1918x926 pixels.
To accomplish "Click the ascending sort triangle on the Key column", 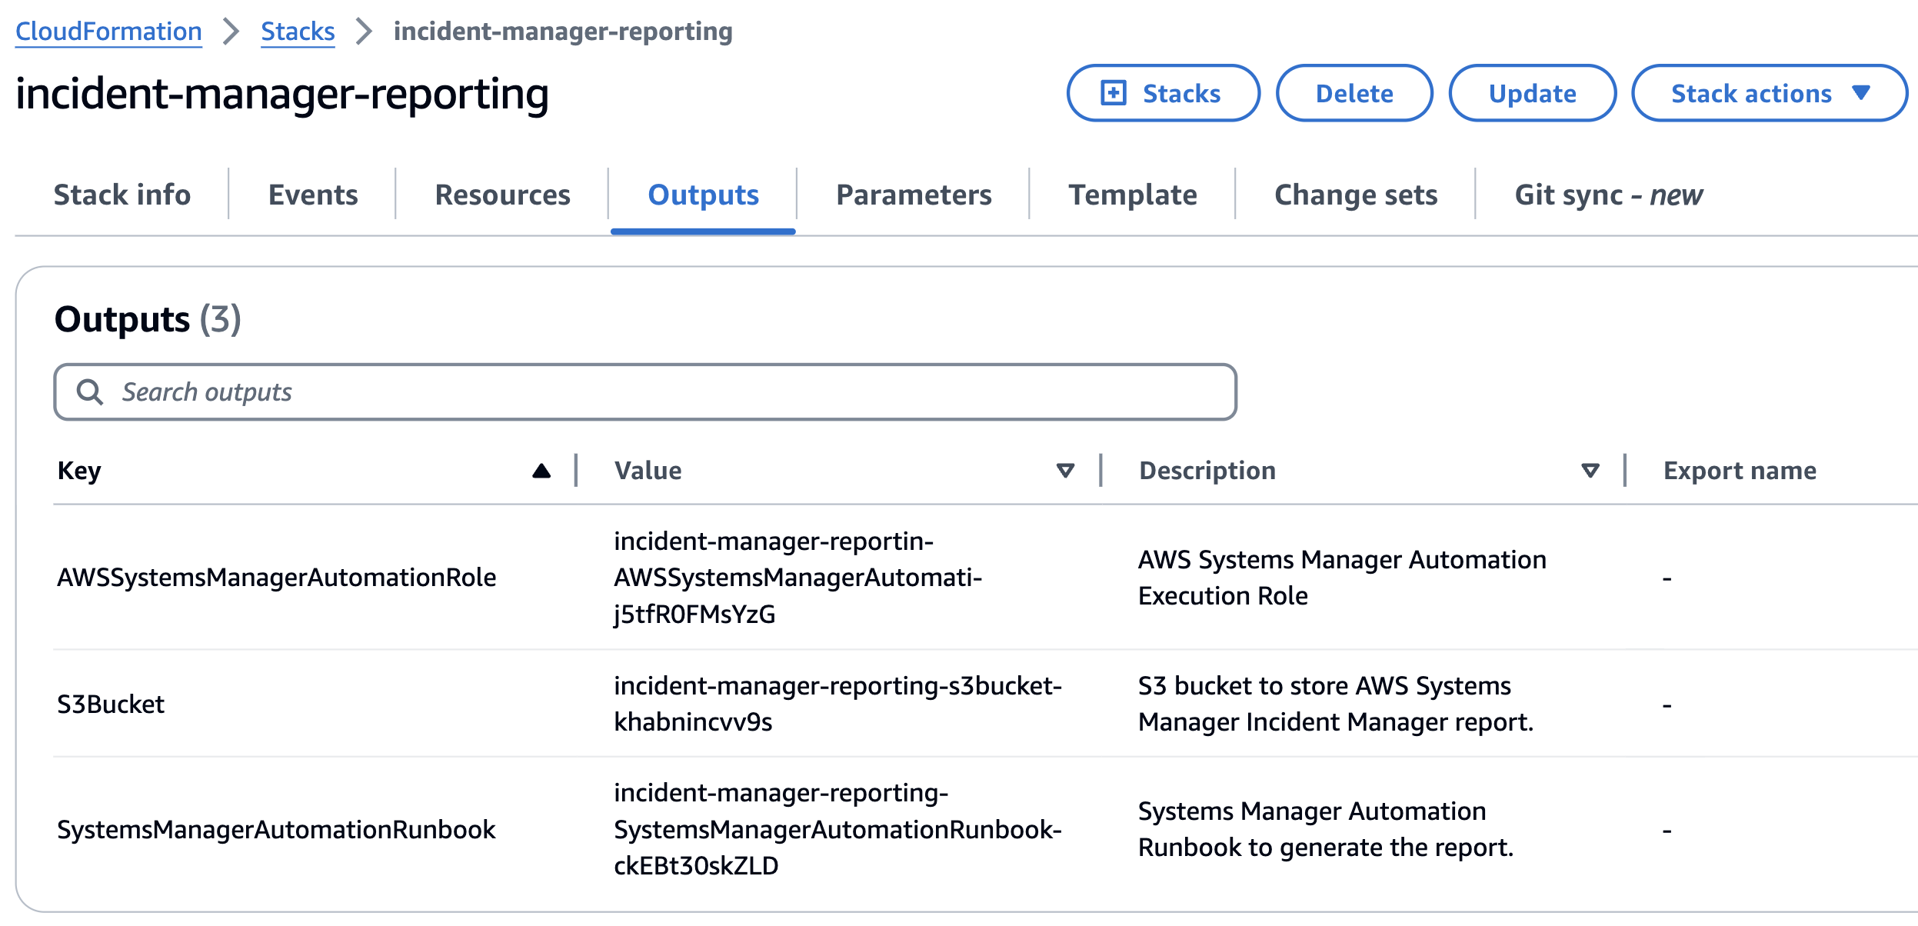I will (x=541, y=470).
